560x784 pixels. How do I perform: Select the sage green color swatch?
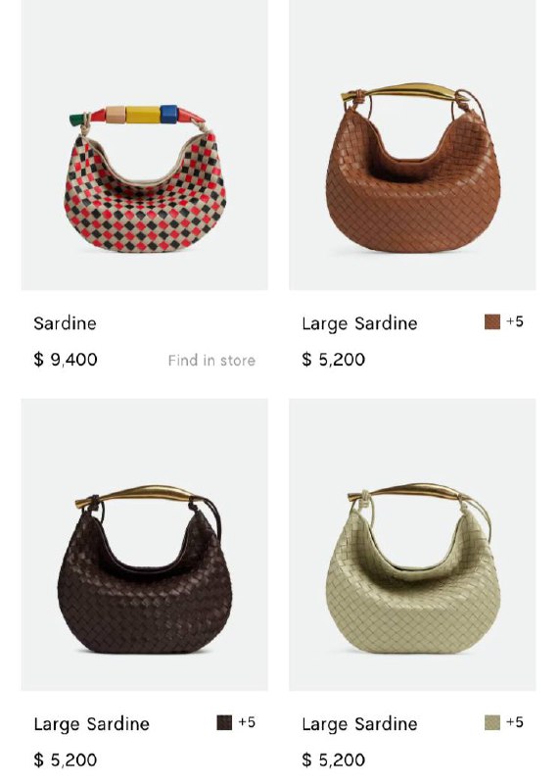tap(492, 722)
